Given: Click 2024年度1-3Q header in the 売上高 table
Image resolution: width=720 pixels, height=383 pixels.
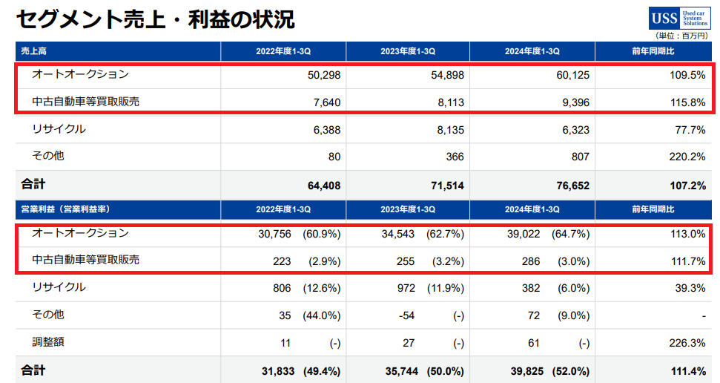Looking at the screenshot, I should (532, 51).
